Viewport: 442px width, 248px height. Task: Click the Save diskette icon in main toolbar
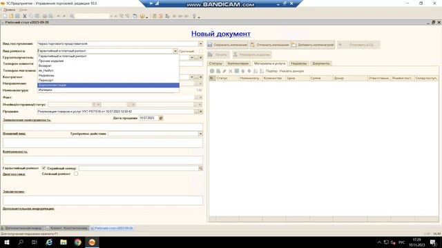[x=17, y=17]
